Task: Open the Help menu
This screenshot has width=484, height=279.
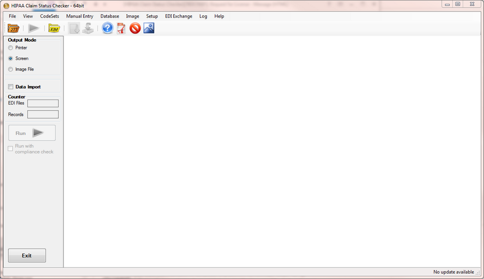Action: click(219, 16)
